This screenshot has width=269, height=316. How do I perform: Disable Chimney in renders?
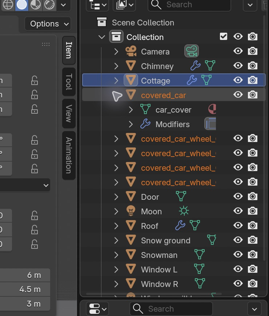253,65
